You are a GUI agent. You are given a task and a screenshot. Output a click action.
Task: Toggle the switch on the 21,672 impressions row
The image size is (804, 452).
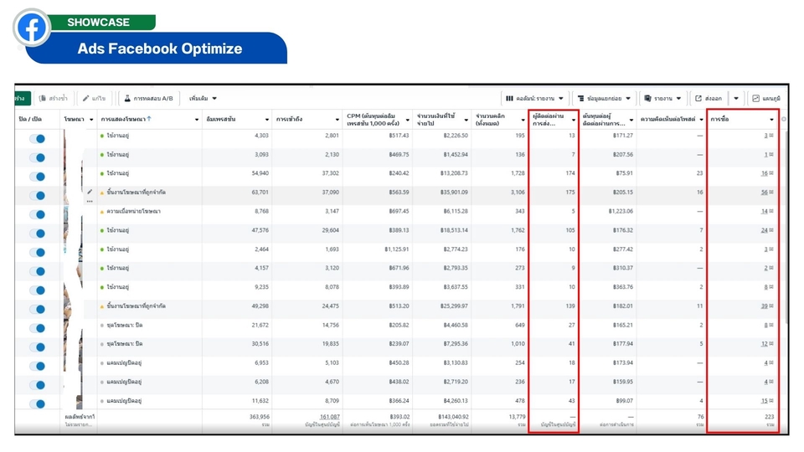(x=37, y=328)
